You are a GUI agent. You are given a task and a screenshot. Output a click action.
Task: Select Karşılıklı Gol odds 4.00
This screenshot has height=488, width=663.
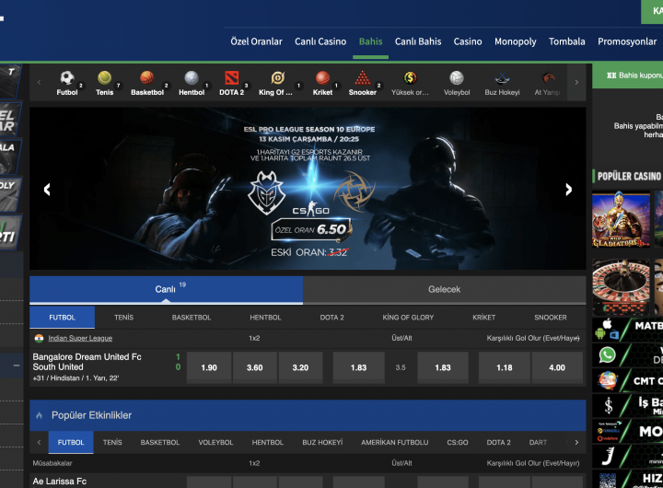pos(557,367)
